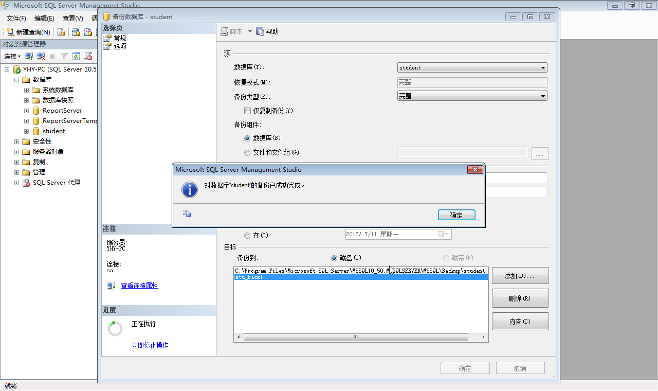
Task: Click the script-with-red-X icon in Object Explorer
Action: (88, 56)
